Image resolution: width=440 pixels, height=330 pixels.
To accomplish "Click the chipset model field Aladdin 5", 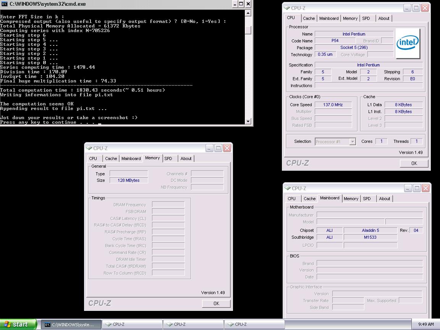I will pyautogui.click(x=370, y=230).
